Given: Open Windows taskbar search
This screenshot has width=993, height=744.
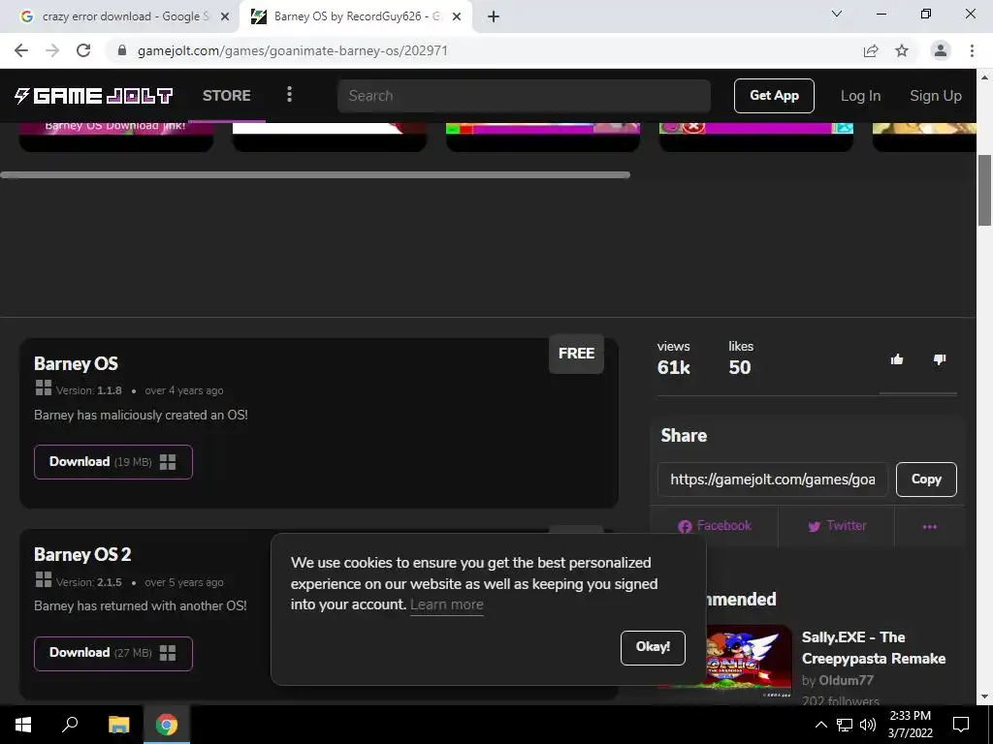Looking at the screenshot, I should coord(70,725).
